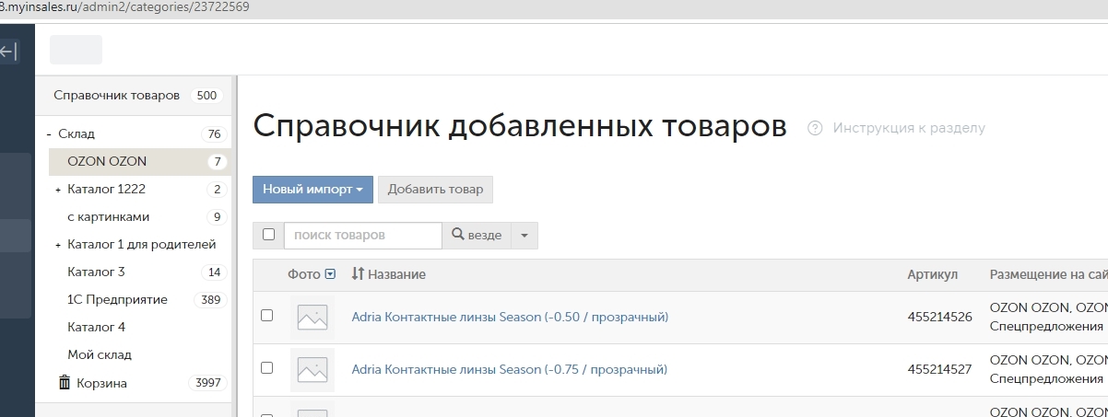Screen dimensions: 1108x417
Task: Select the 1С Предприятие category
Action: click(x=117, y=299)
